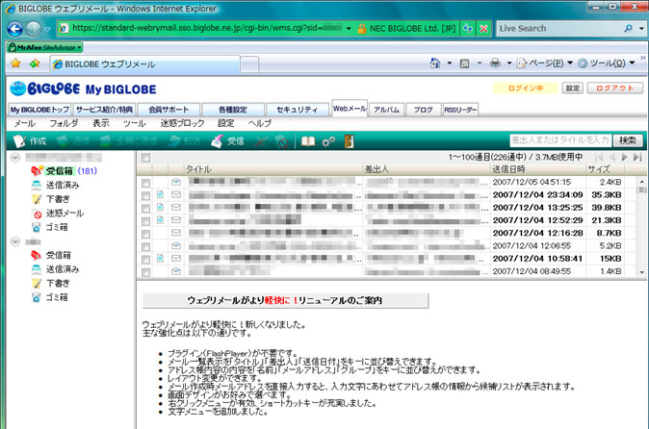Viewport: 649px width, 429px height.
Task: Switch to the アルバム tab
Action: tap(386, 110)
